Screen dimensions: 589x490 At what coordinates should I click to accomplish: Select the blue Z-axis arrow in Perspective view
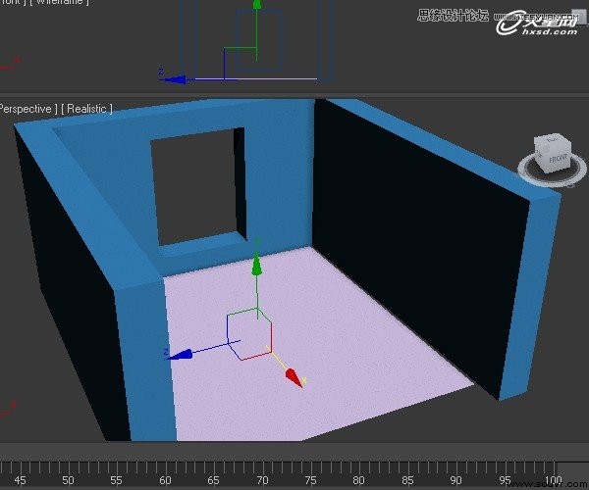[176, 354]
